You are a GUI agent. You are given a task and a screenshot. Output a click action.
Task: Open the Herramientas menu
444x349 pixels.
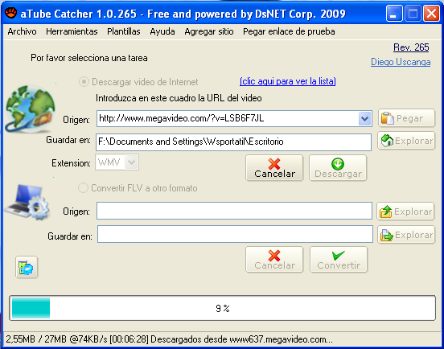coord(72,31)
